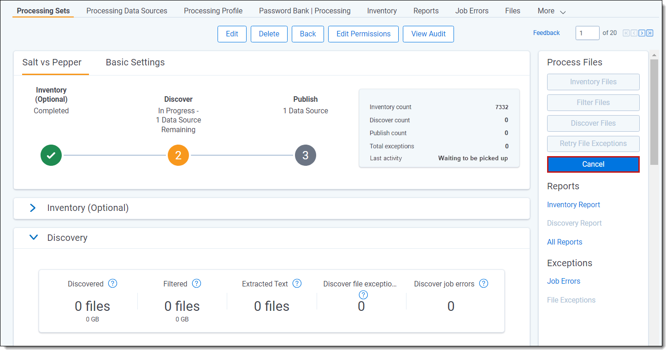The height and width of the screenshot is (350, 666).
Task: Click the Filter Files button
Action: click(593, 103)
